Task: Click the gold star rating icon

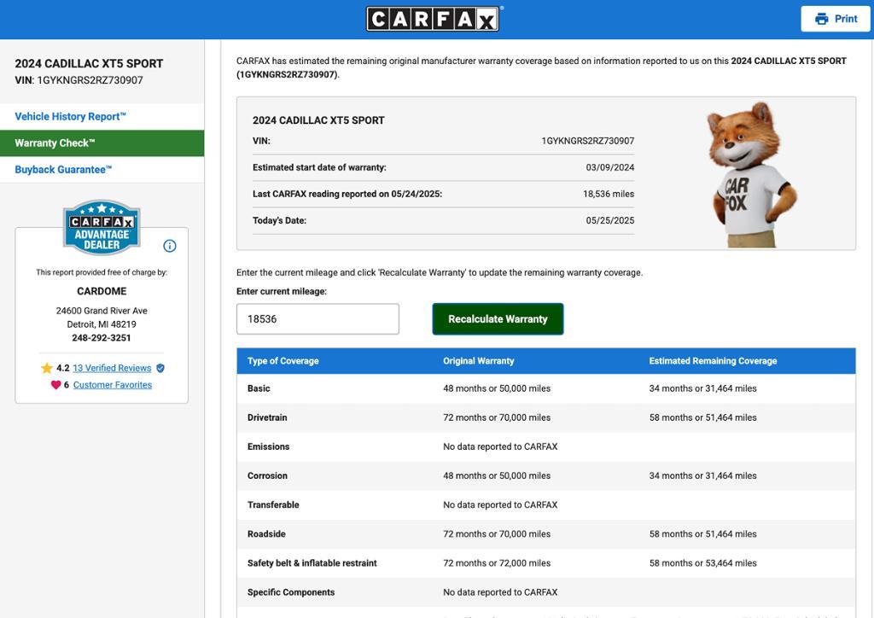Action: (x=47, y=368)
